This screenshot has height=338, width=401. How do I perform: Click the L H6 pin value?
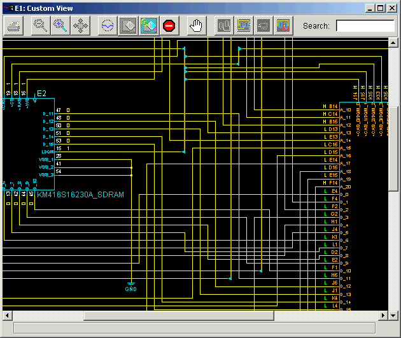click(x=331, y=275)
